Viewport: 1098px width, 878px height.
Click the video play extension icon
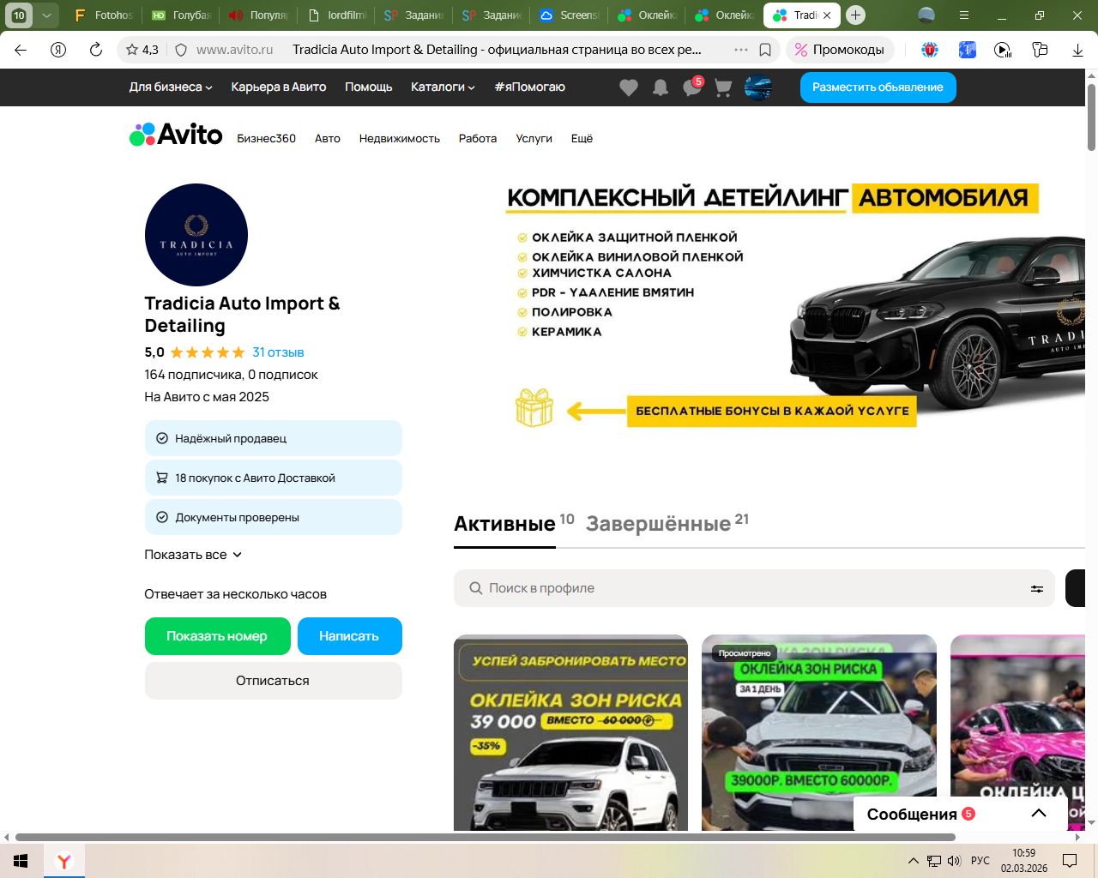point(1003,50)
